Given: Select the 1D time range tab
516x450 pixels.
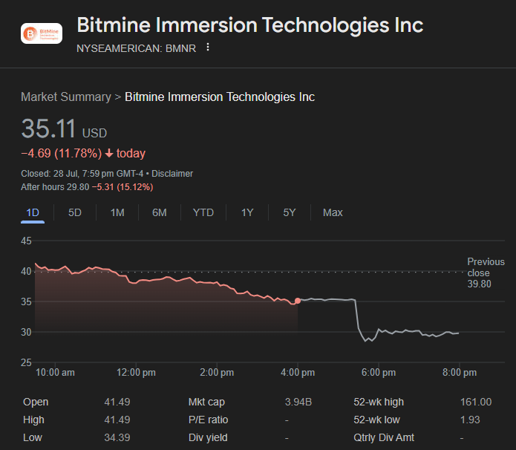Looking at the screenshot, I should 33,212.
